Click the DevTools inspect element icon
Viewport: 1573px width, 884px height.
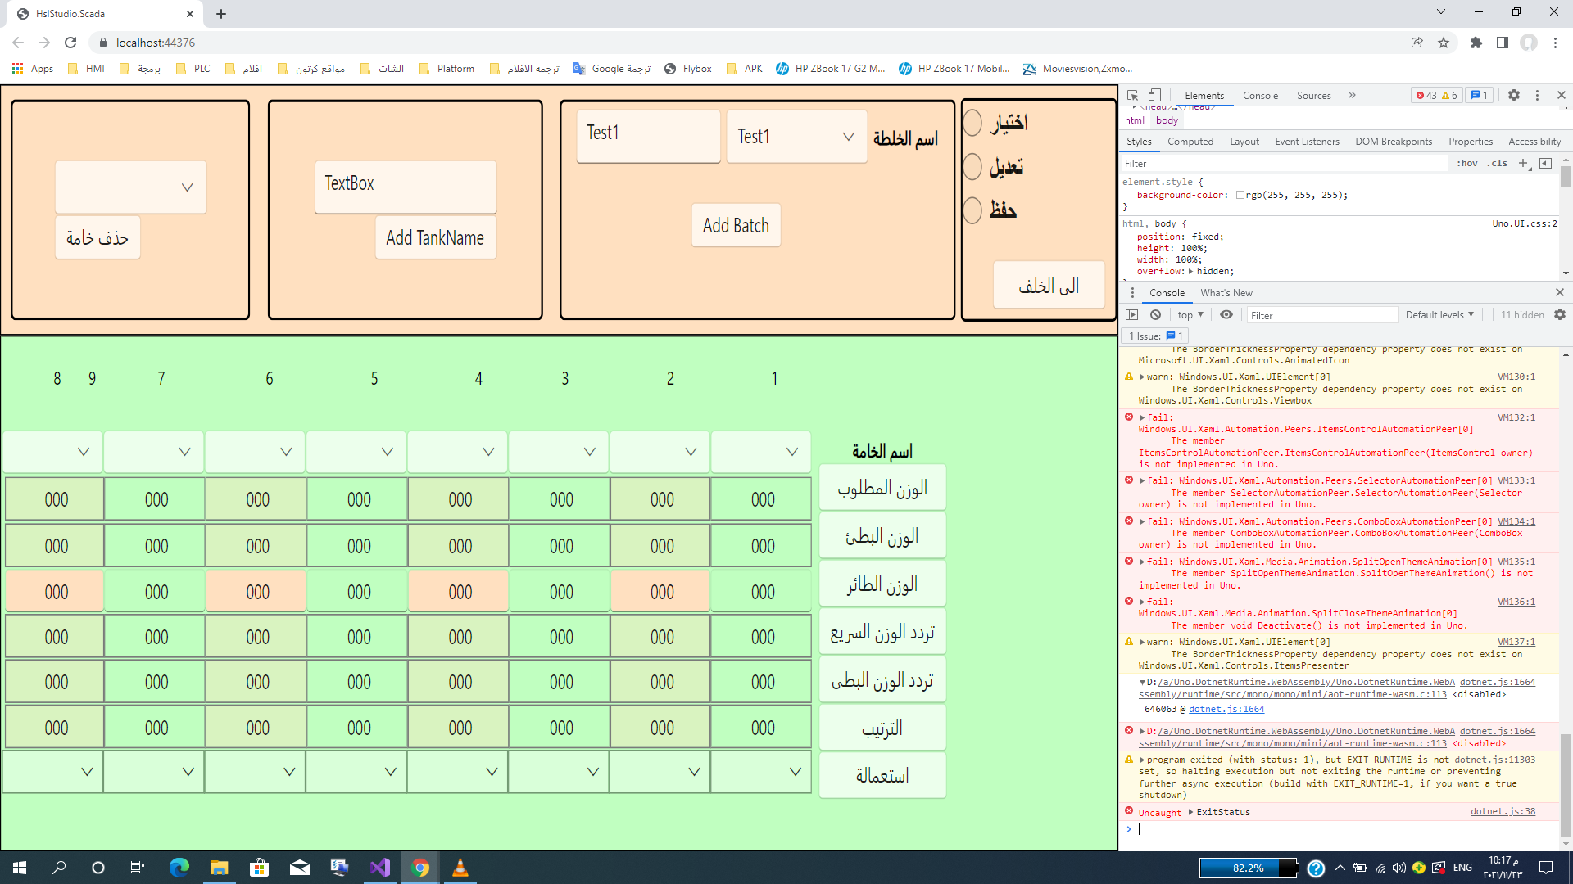[x=1133, y=95]
